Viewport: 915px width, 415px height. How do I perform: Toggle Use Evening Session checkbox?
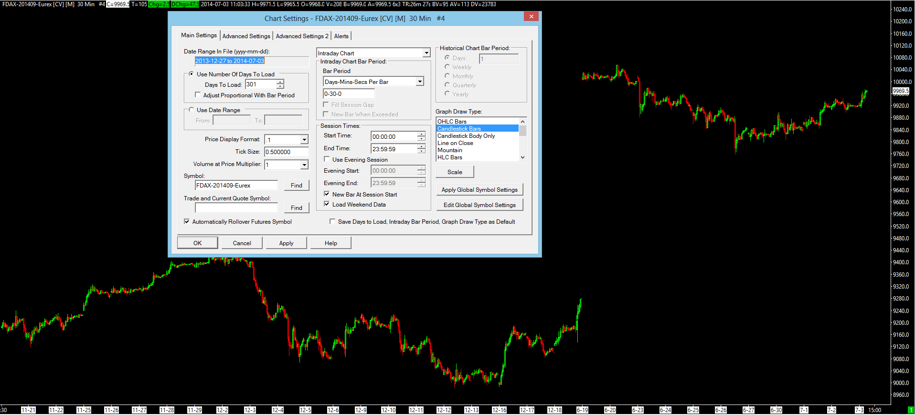click(x=327, y=159)
